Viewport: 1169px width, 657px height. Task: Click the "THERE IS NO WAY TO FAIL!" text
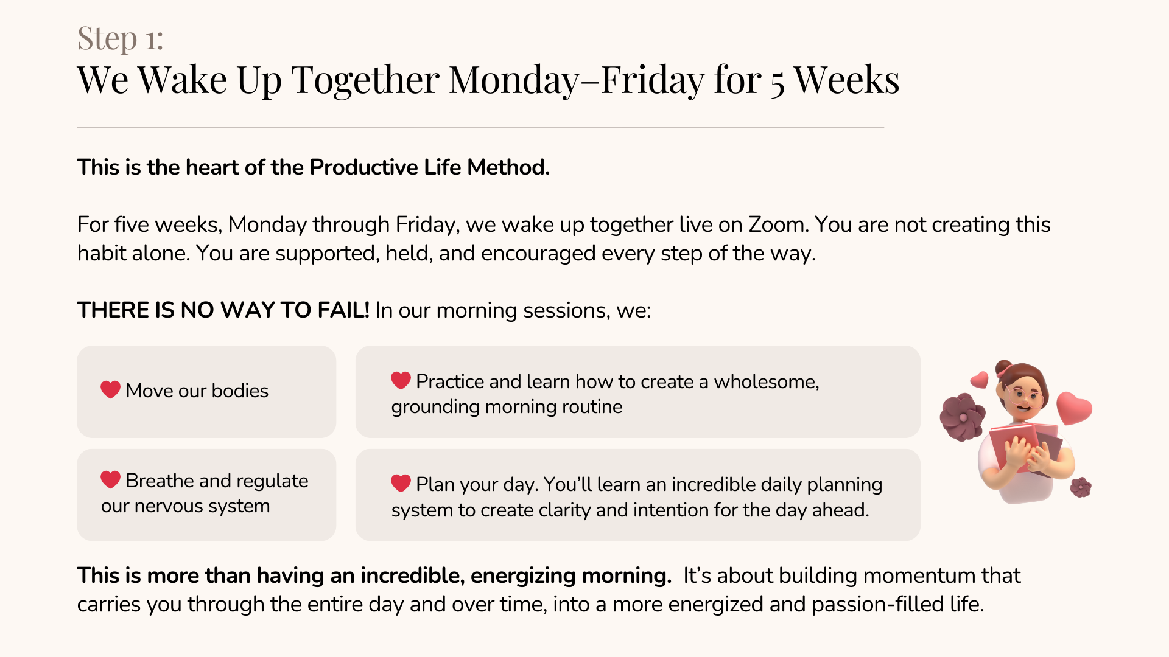223,310
